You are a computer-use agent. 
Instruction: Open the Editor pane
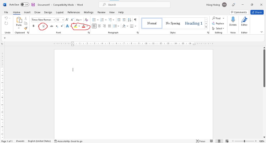click(244, 21)
